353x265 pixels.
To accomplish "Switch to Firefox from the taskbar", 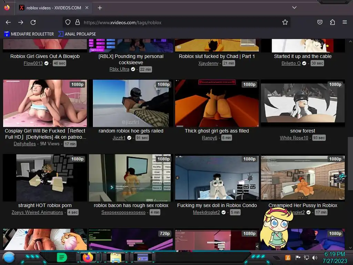I will coord(88,257).
